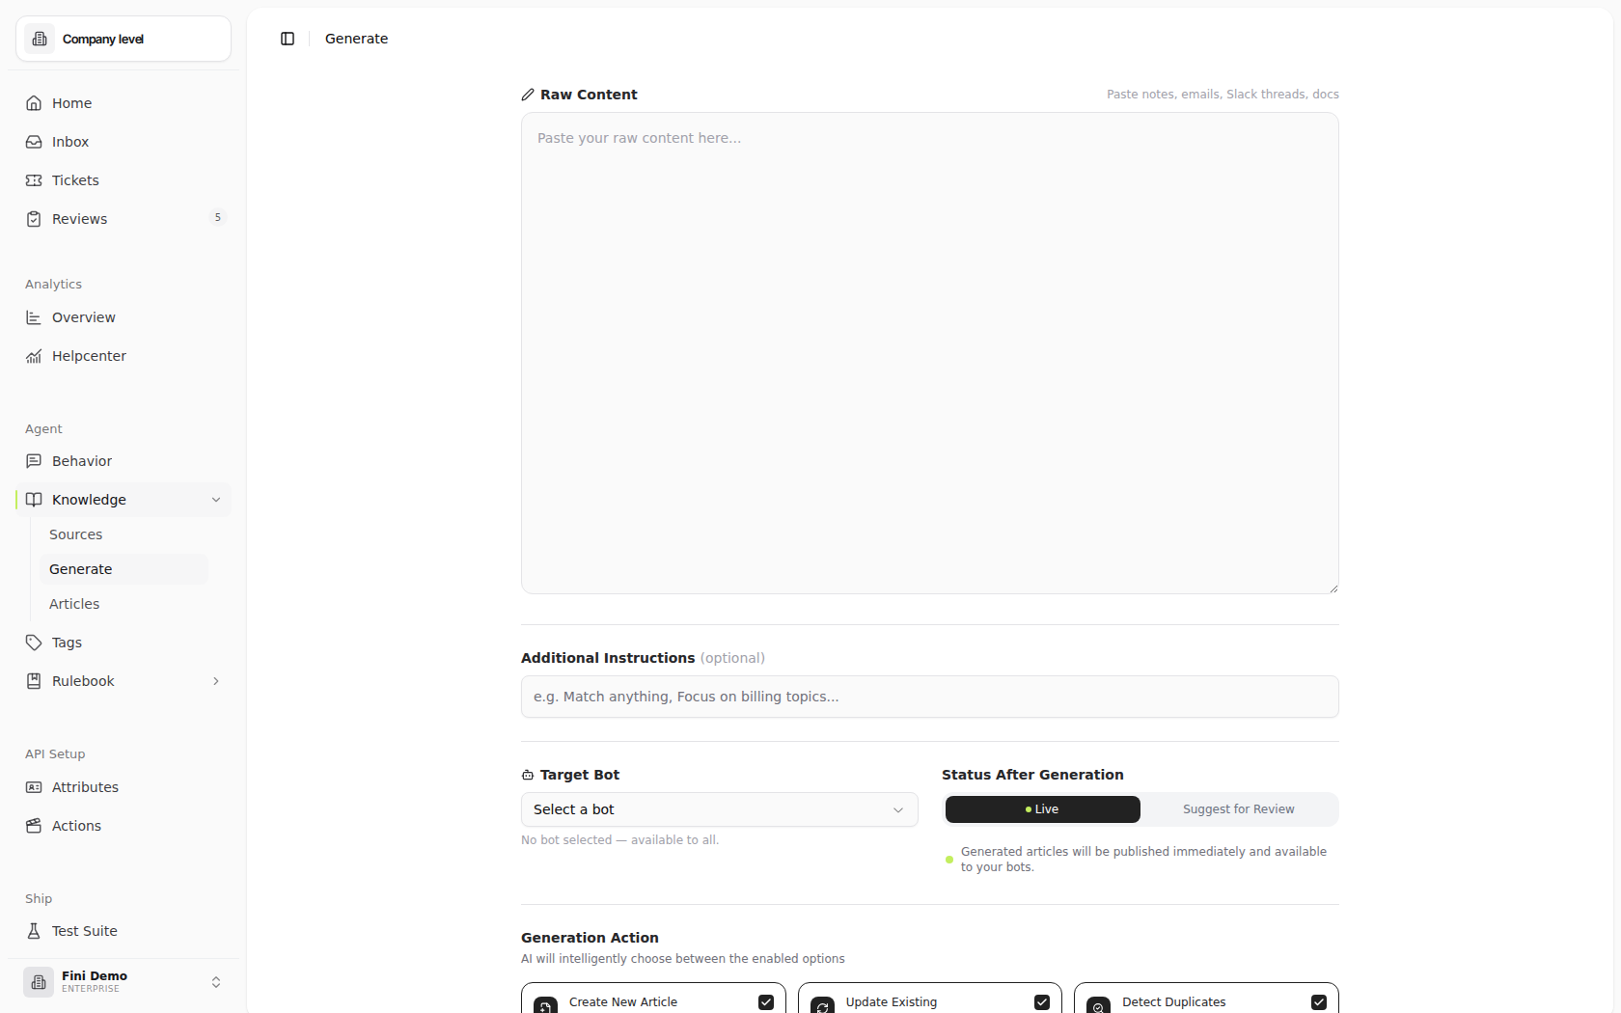Uncheck the Update Existing checkbox
The width and height of the screenshot is (1621, 1013).
[1042, 1002]
